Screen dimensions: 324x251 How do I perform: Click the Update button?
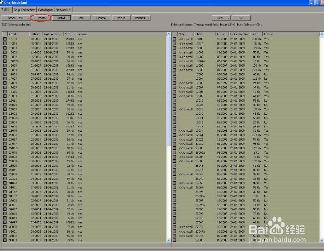(x=41, y=18)
